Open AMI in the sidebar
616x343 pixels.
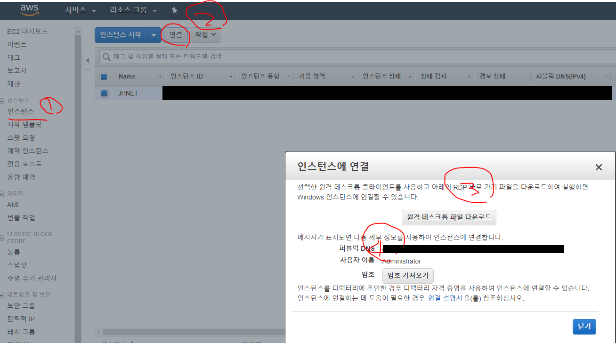click(x=13, y=205)
